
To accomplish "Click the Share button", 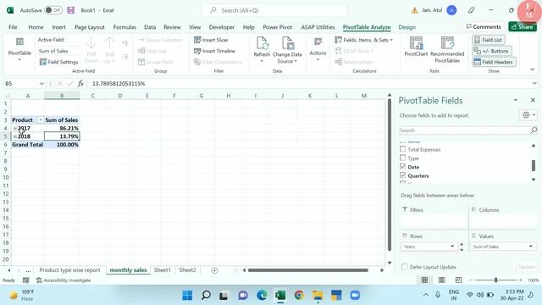I will point(523,26).
